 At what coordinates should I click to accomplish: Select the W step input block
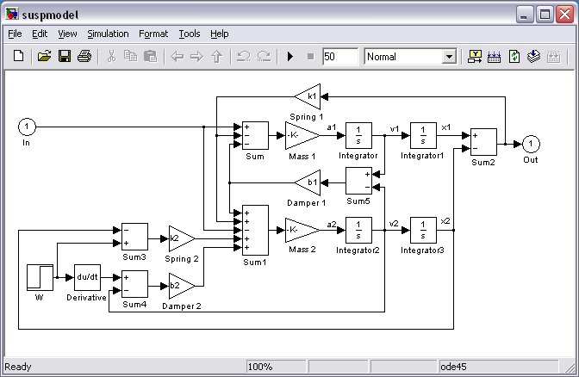pyautogui.click(x=40, y=278)
